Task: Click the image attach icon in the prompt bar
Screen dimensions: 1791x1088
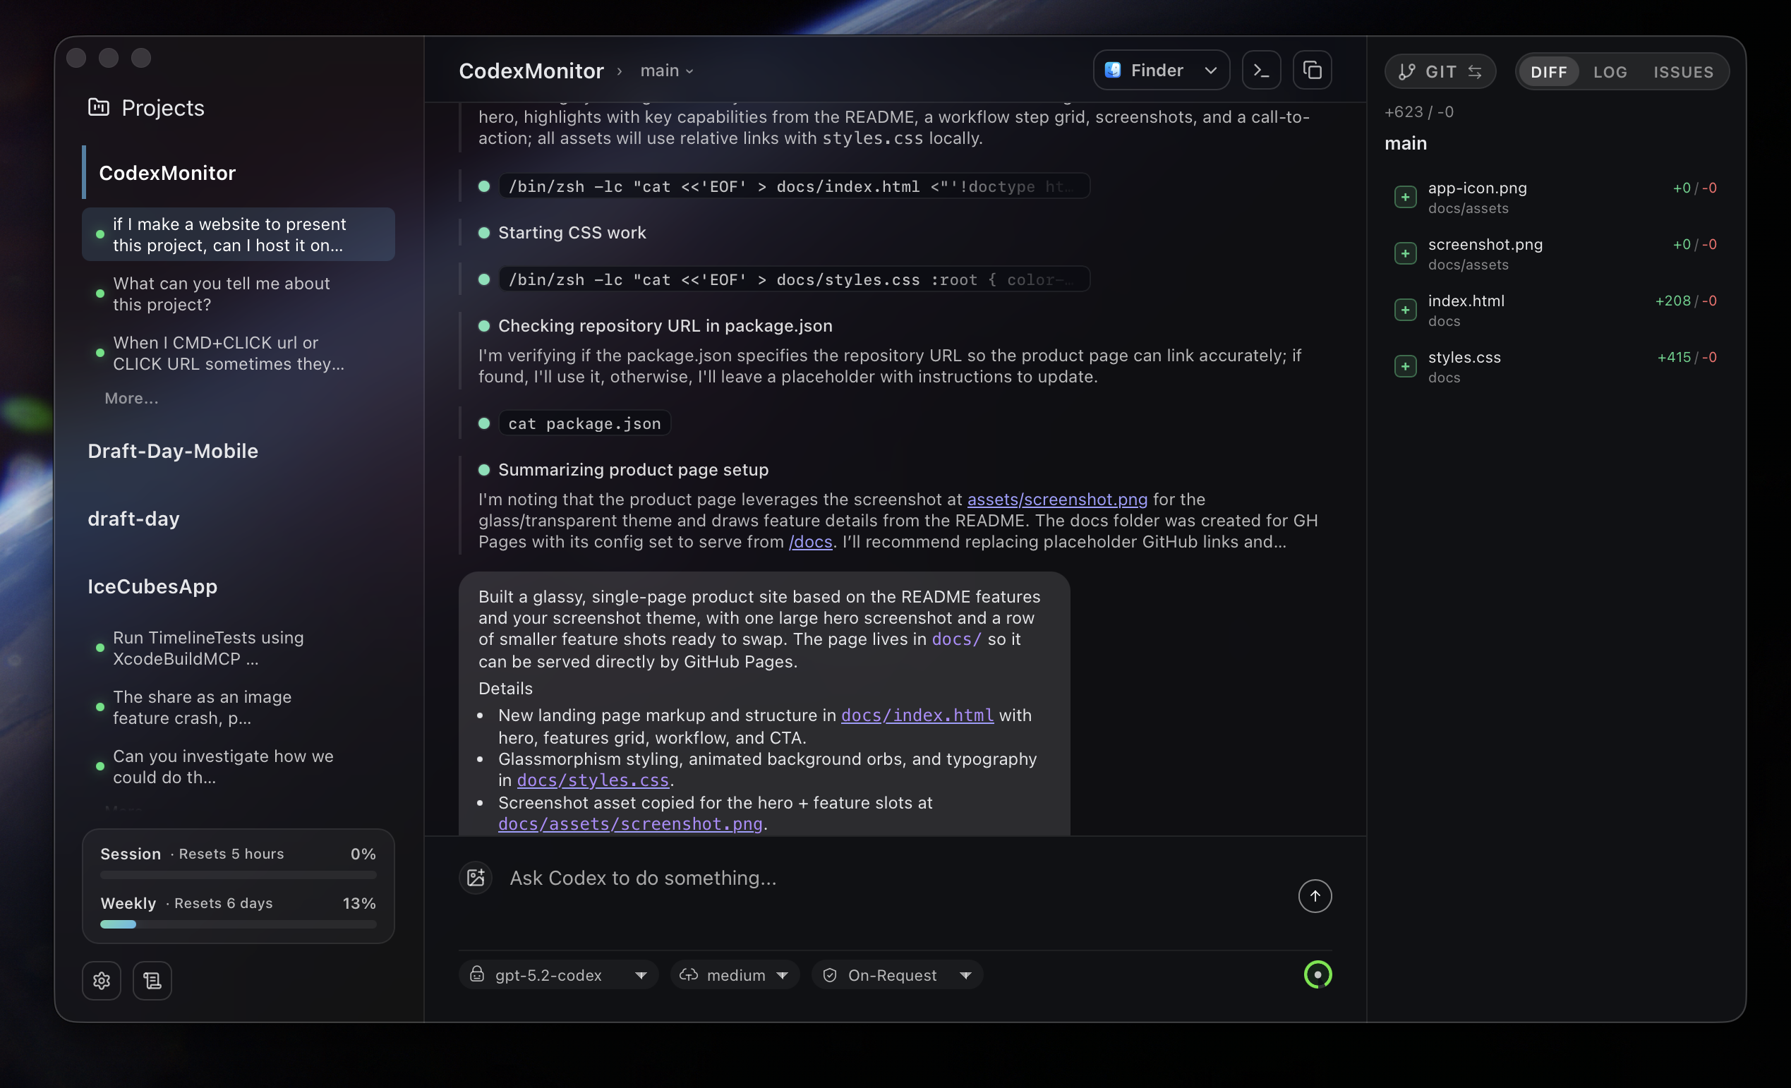Action: [476, 878]
